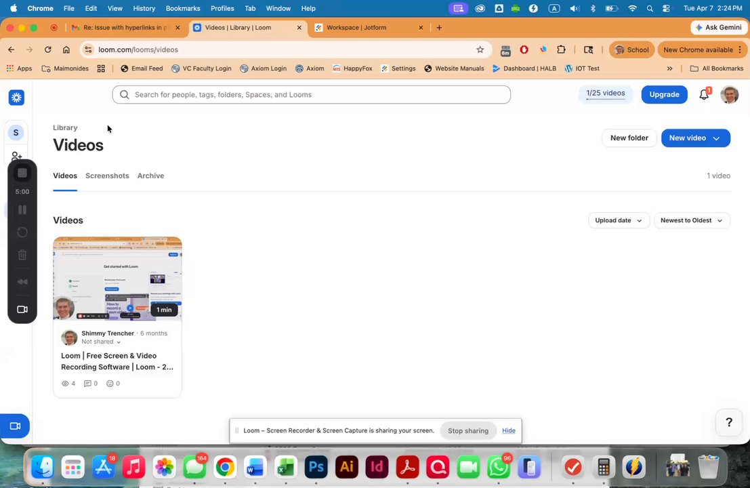The height and width of the screenshot is (488, 750).
Task: Open Loom home logo in sidebar
Action: point(16,98)
